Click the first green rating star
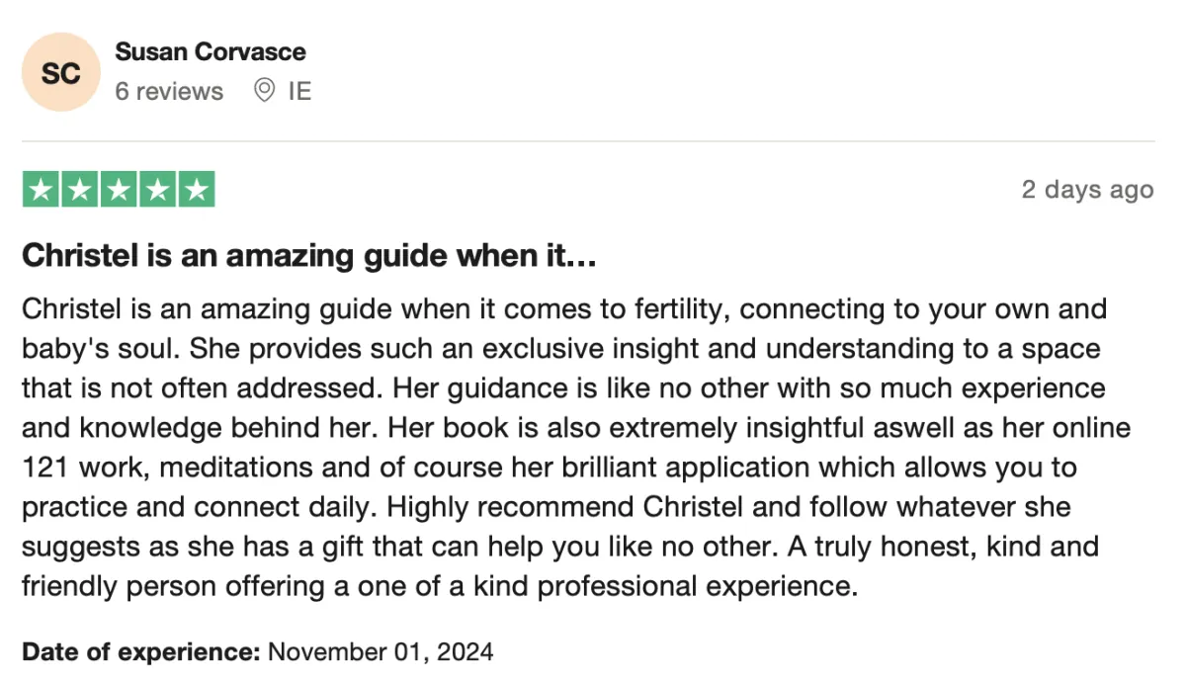The width and height of the screenshot is (1186, 682). [41, 190]
